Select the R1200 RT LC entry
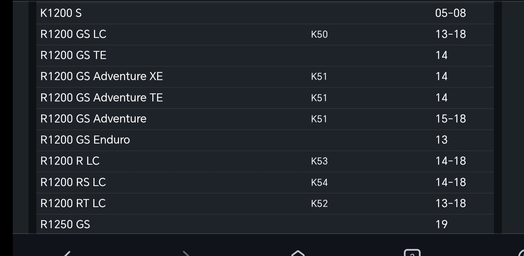This screenshot has width=524, height=256. (x=73, y=203)
